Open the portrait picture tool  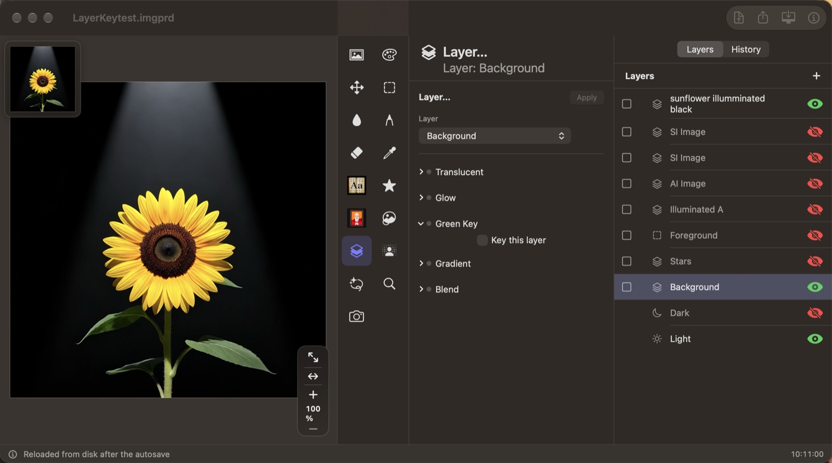click(357, 218)
